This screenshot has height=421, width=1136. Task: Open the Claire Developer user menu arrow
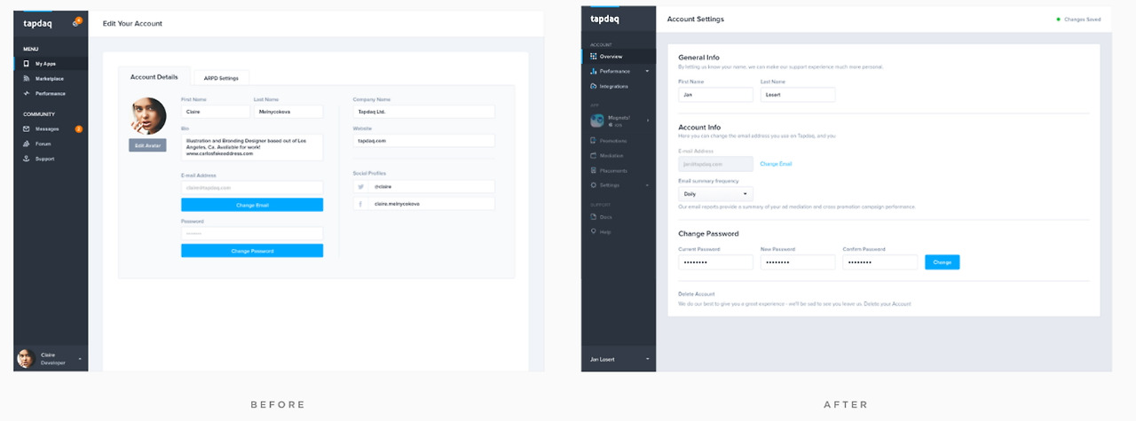(x=81, y=359)
